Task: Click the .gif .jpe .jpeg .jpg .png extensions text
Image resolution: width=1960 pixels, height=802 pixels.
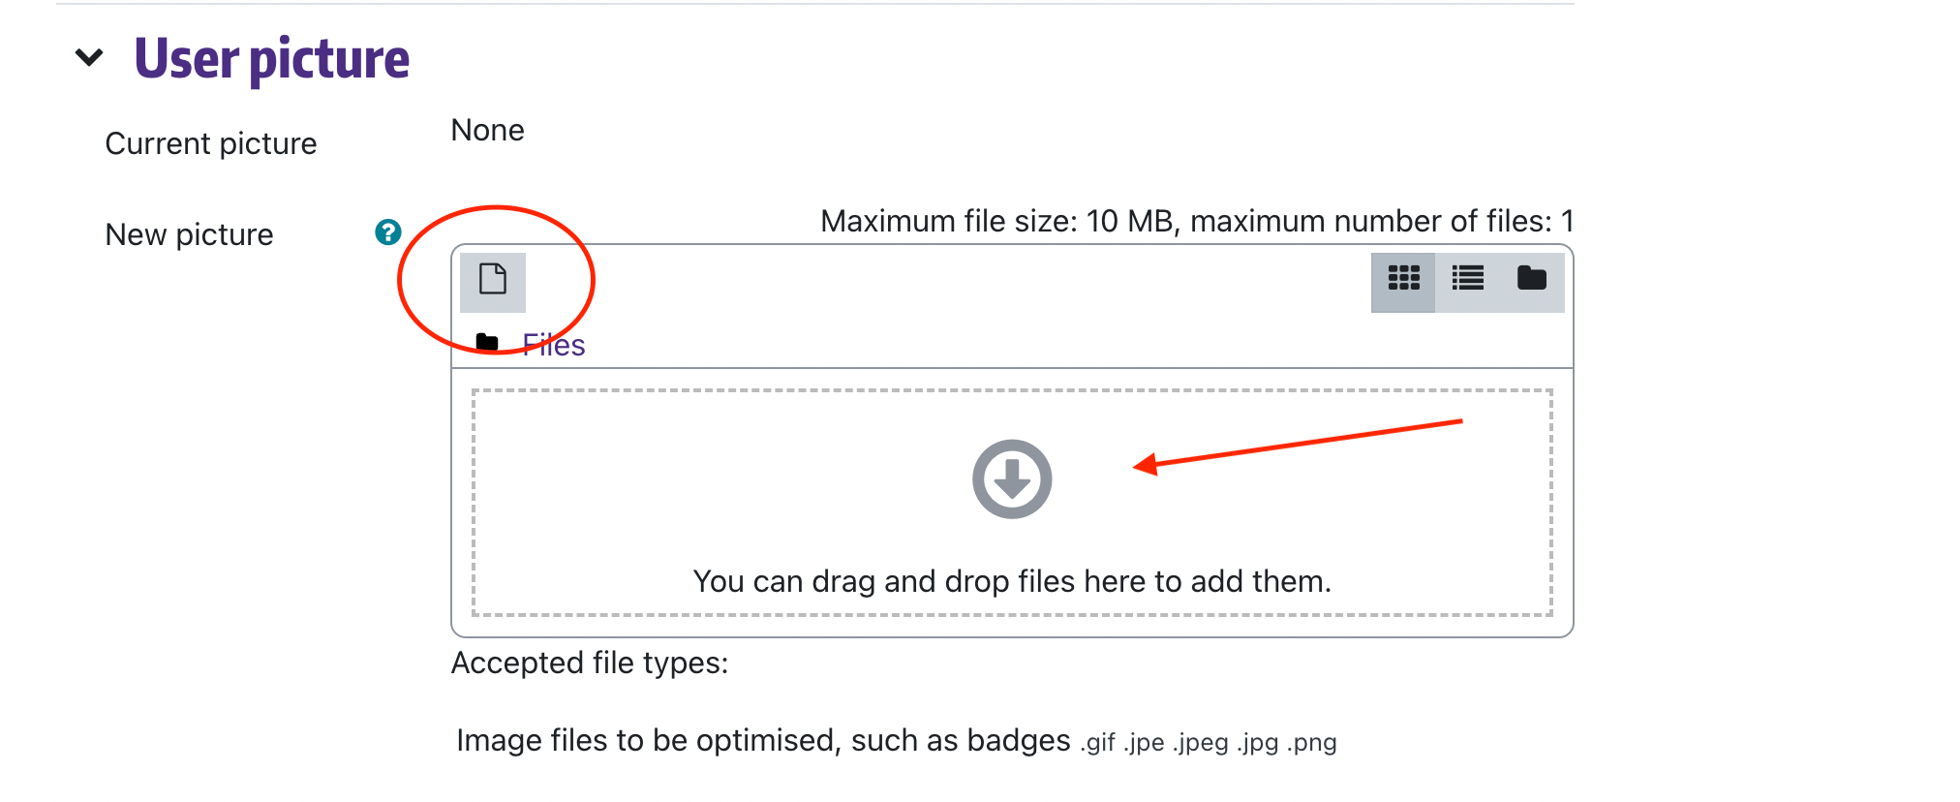Action: pyautogui.click(x=1209, y=743)
